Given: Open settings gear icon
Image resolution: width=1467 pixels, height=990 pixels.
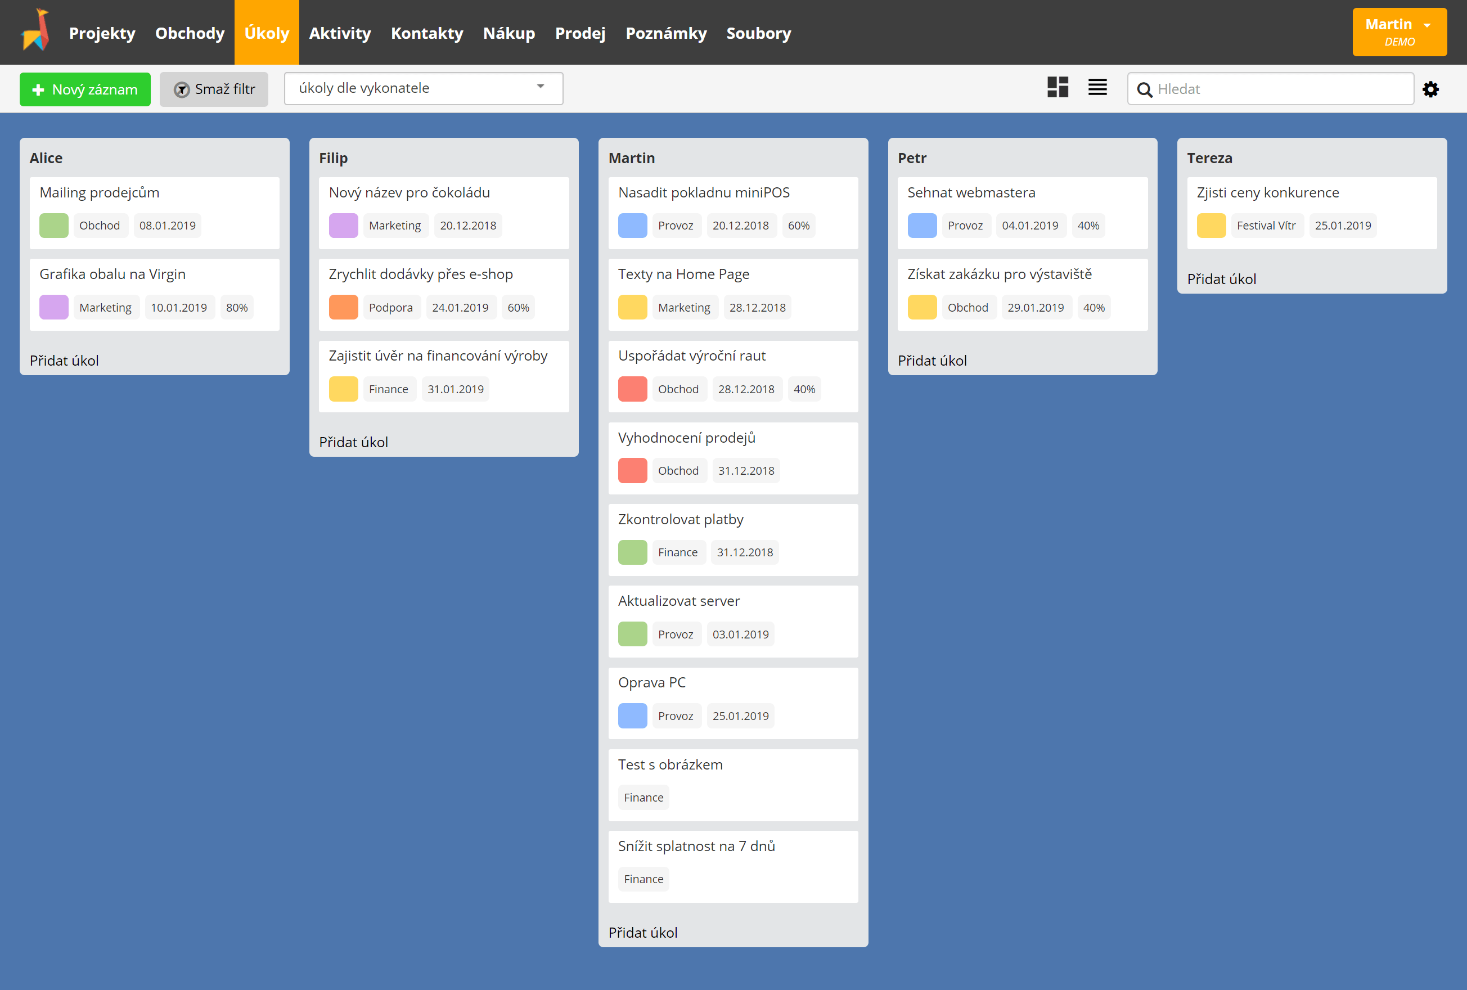Looking at the screenshot, I should pos(1430,89).
